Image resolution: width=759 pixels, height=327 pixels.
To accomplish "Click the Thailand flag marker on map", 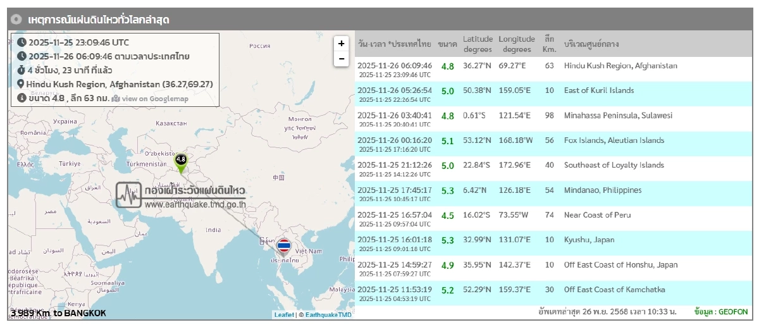I will [x=285, y=245].
